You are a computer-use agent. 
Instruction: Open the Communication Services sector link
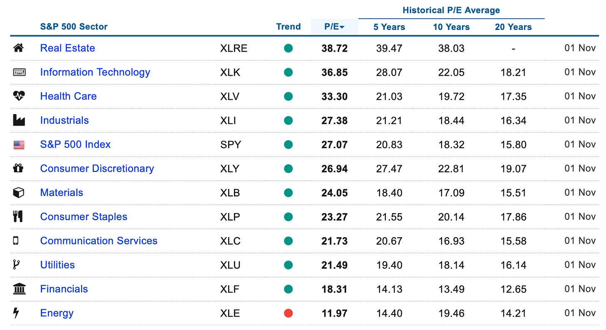(x=99, y=241)
